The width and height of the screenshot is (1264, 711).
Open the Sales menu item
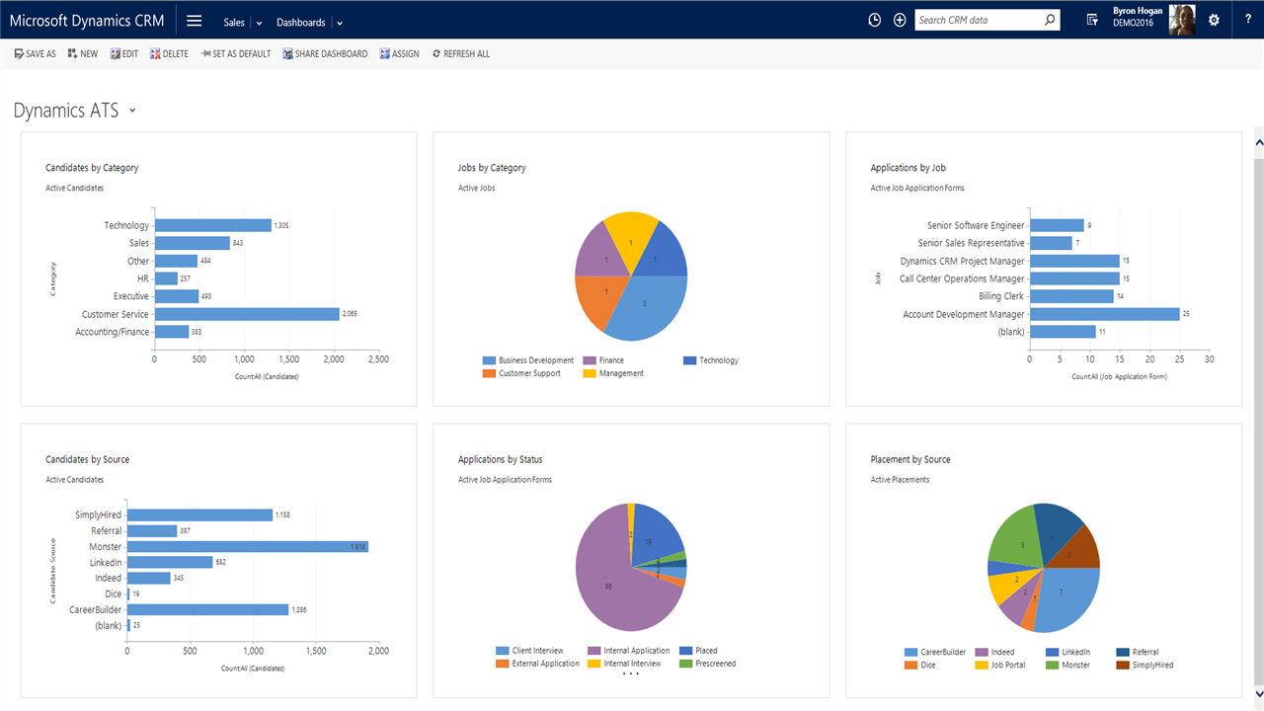[x=234, y=22]
